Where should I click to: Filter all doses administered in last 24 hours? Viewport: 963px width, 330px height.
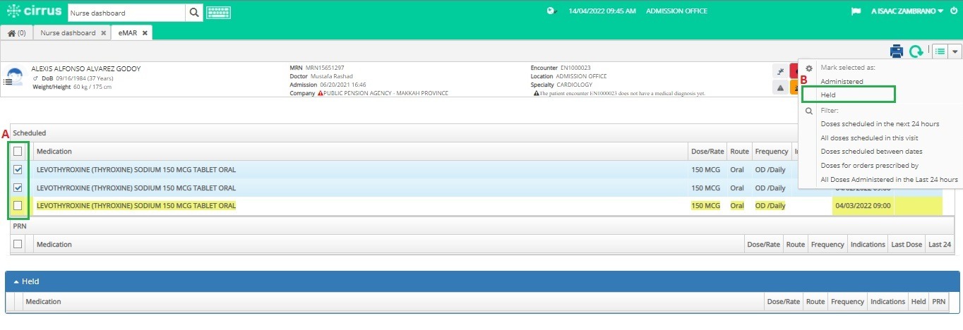(x=889, y=180)
